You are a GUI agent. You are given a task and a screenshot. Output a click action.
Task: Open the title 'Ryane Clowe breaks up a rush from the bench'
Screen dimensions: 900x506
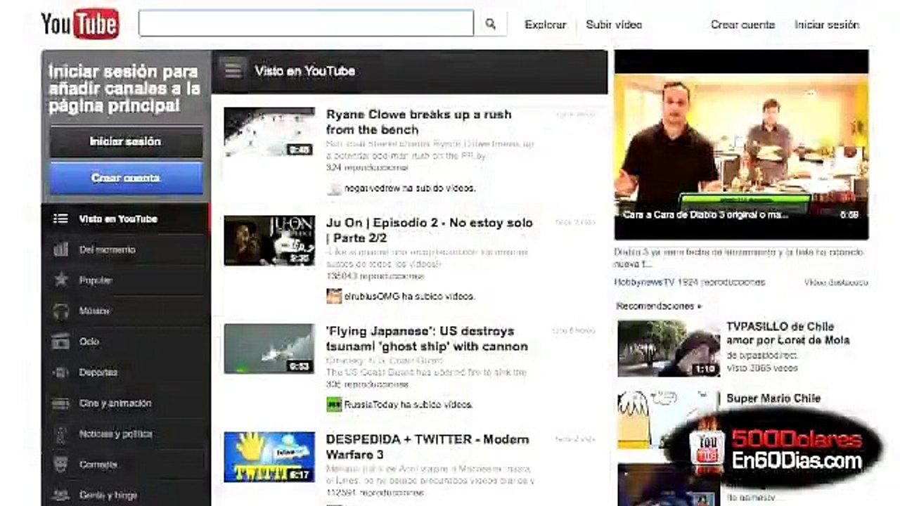pyautogui.click(x=419, y=122)
